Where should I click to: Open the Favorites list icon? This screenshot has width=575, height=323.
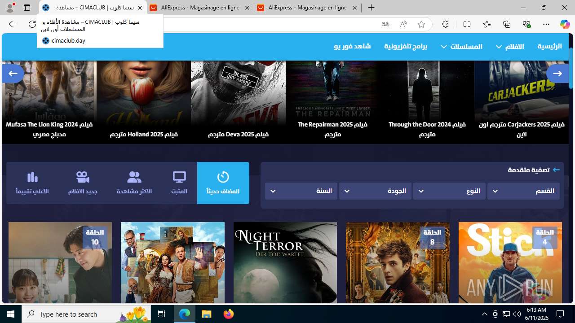(487, 24)
